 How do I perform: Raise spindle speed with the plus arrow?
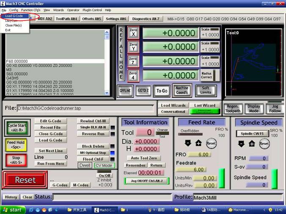tap(252, 144)
